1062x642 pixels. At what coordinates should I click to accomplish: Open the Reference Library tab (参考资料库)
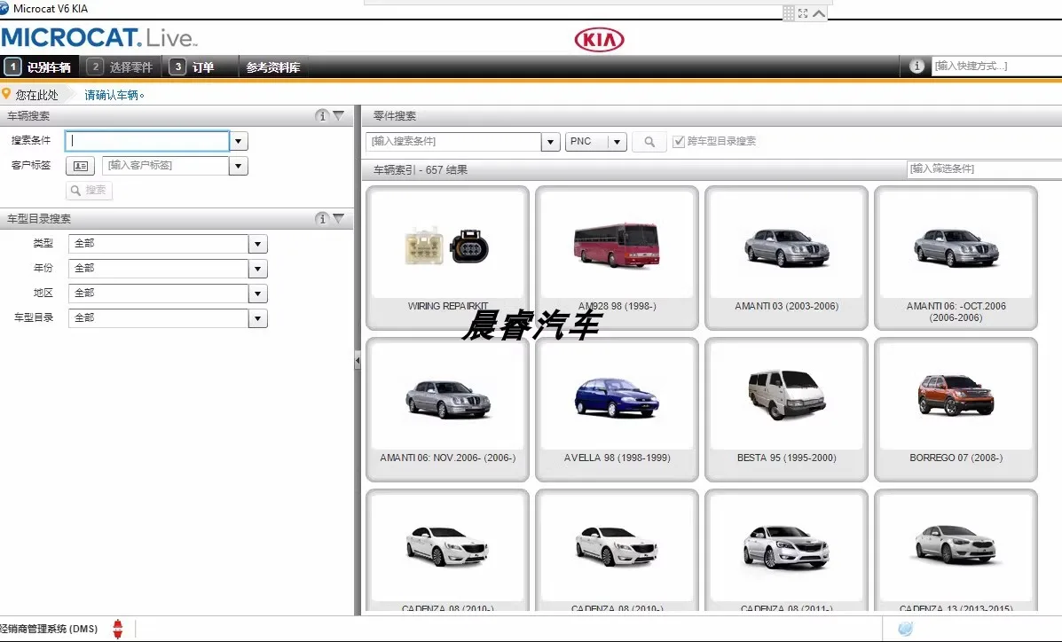pos(273,67)
